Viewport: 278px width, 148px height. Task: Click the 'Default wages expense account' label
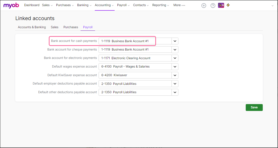tap(74, 67)
